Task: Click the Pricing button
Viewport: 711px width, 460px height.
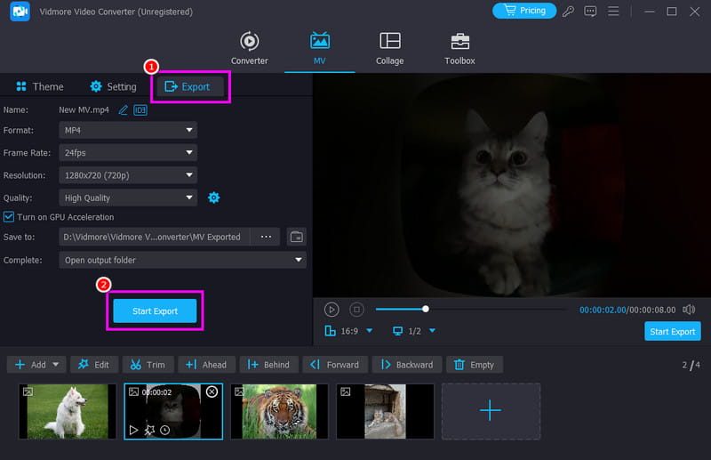Action: [x=524, y=11]
